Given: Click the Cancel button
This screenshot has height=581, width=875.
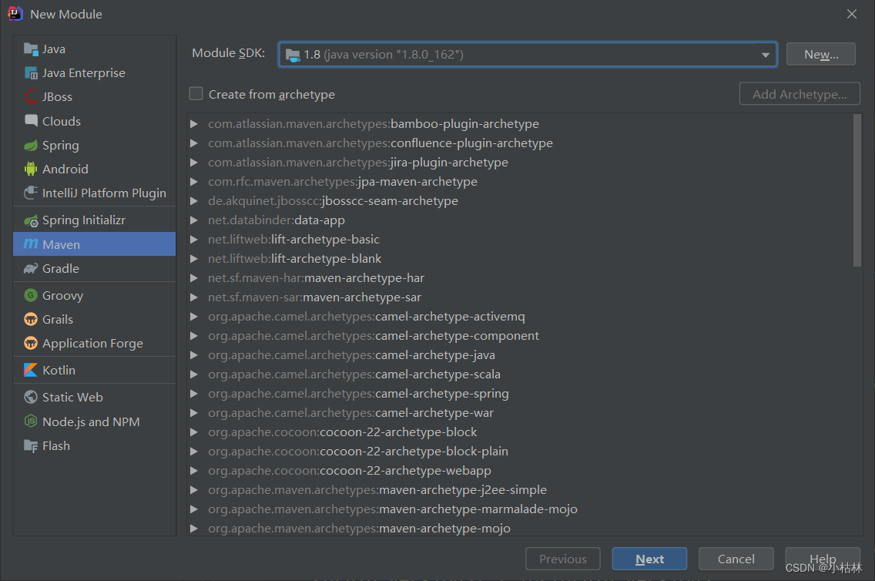Looking at the screenshot, I should click(x=736, y=559).
